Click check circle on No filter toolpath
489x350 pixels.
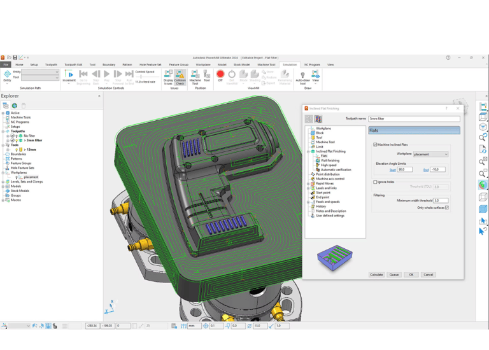[13, 136]
